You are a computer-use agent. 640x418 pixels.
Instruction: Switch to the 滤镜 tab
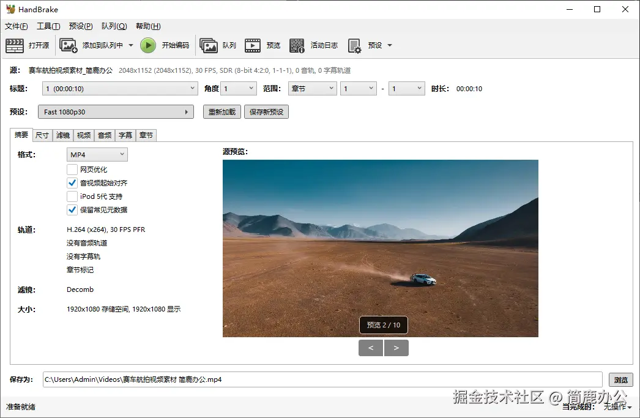coord(63,135)
